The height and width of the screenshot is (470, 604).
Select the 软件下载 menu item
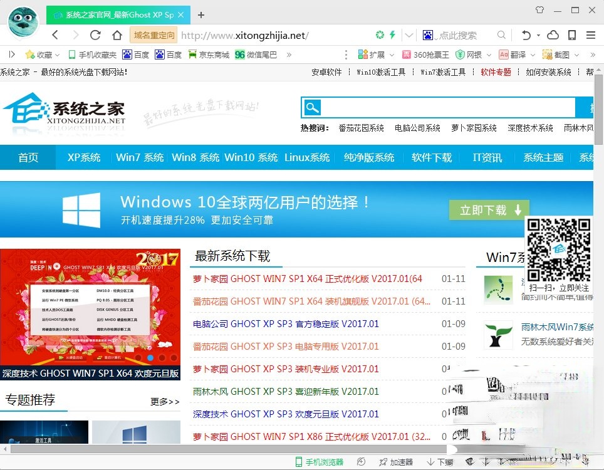point(431,158)
